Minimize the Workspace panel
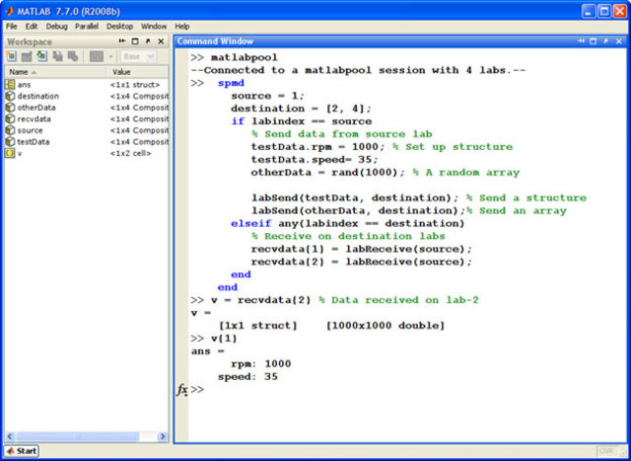The width and height of the screenshot is (631, 461). point(122,41)
